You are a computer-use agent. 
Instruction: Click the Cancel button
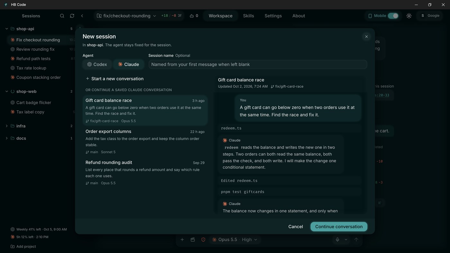pyautogui.click(x=296, y=227)
